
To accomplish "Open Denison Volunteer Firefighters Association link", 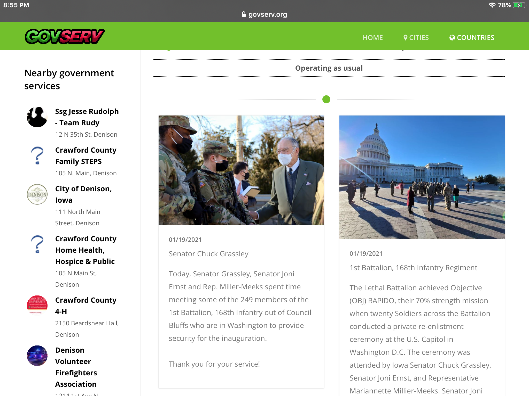I will pyautogui.click(x=76, y=367).
